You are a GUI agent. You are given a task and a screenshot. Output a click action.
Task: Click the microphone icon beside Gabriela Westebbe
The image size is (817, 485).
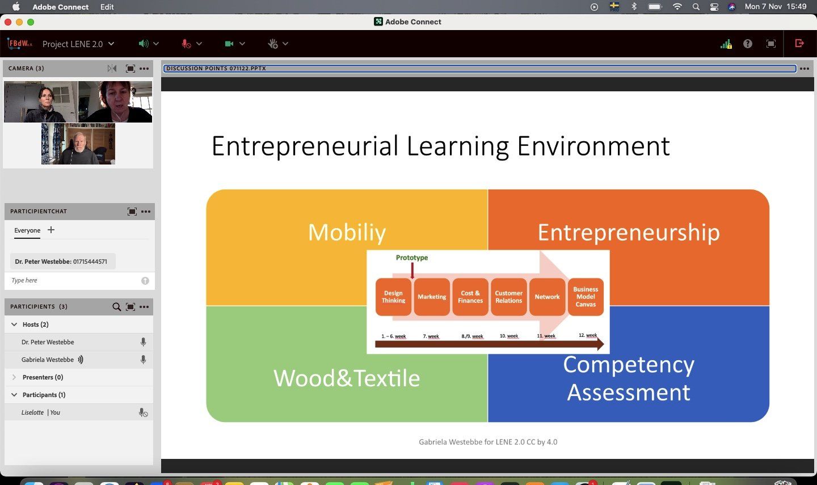click(144, 360)
